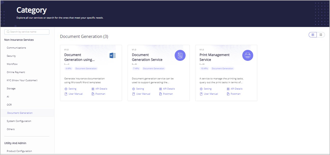Open User Manual for Document Generation Service
Screen dimensions: 330x155
[143, 94]
